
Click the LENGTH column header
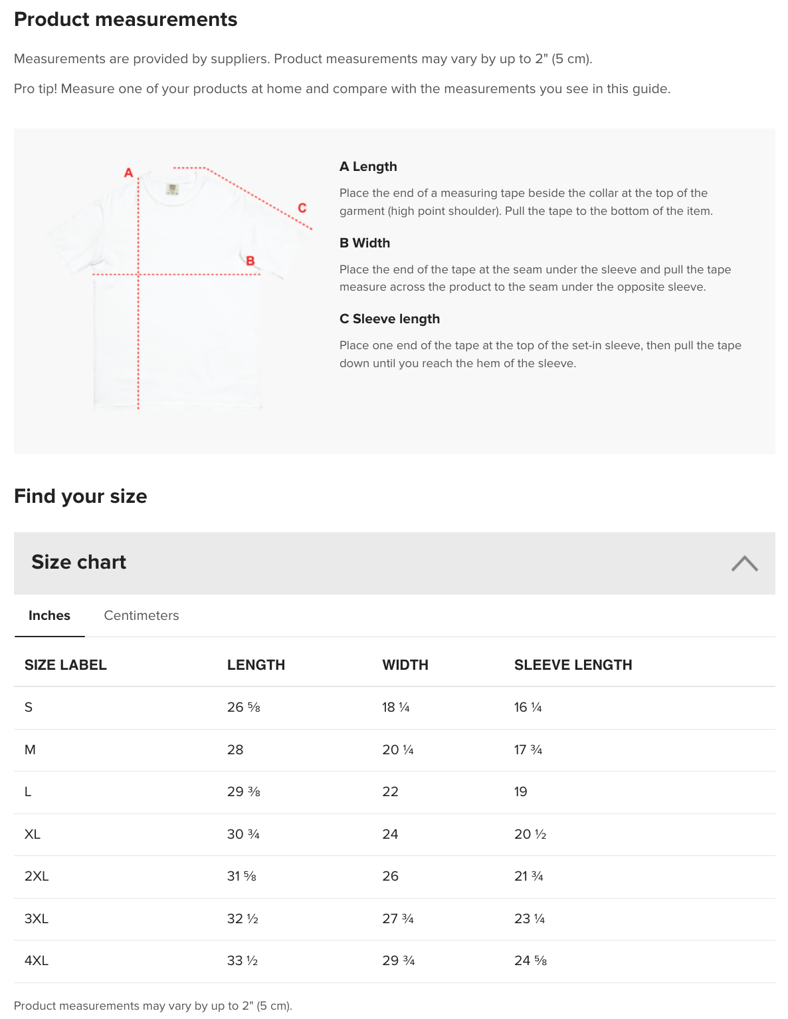click(256, 665)
